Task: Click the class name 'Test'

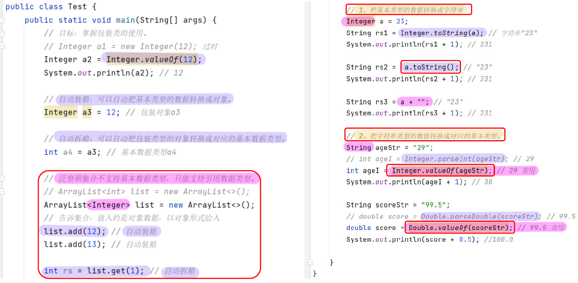Action: 77,7
